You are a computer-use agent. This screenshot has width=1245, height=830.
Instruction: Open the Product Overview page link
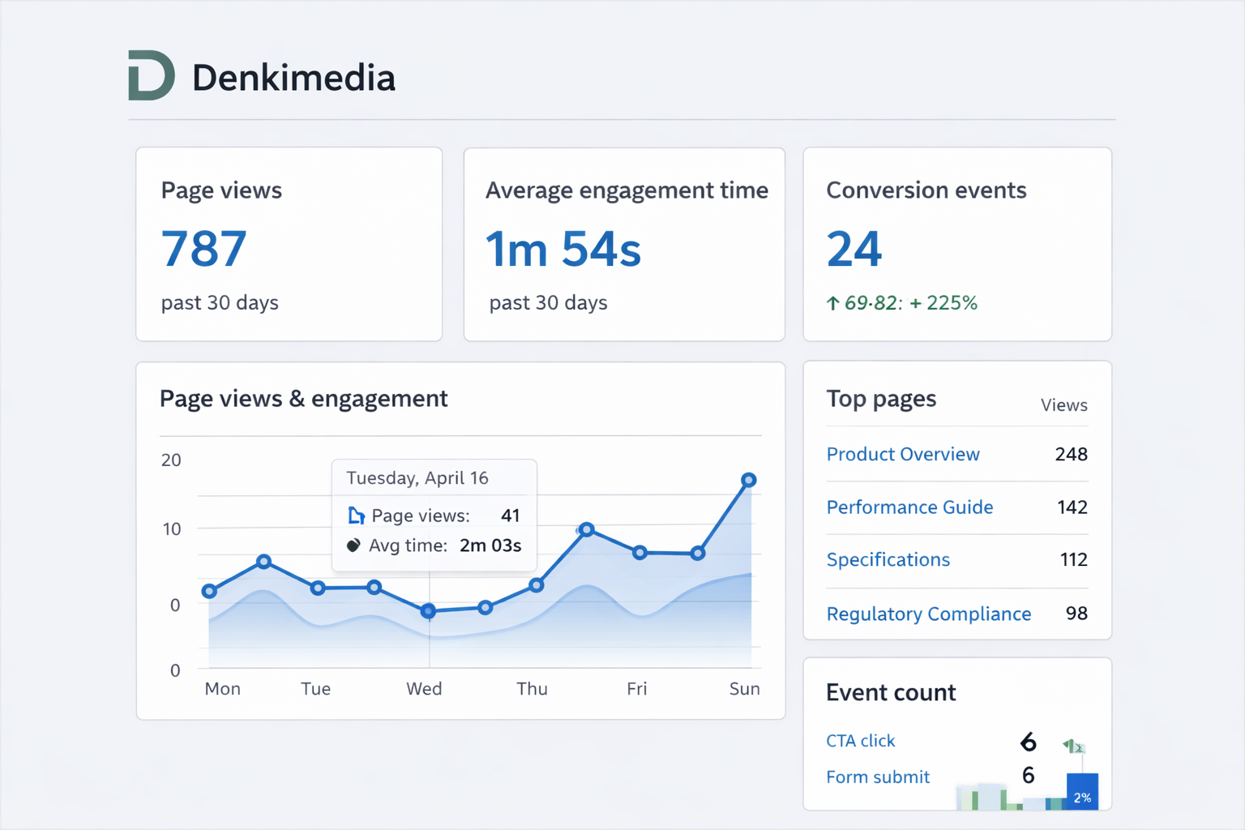[x=902, y=455]
